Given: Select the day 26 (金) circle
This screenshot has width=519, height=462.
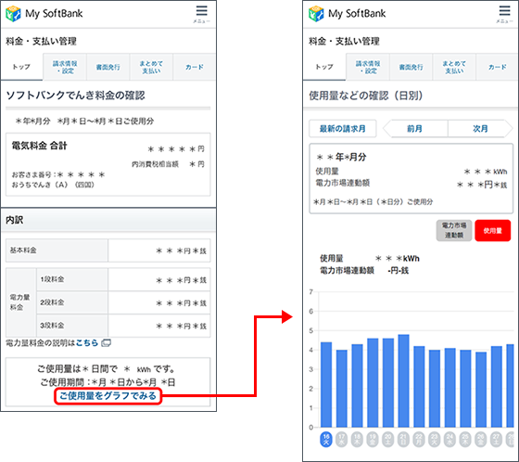Looking at the screenshot, I should point(481,440).
